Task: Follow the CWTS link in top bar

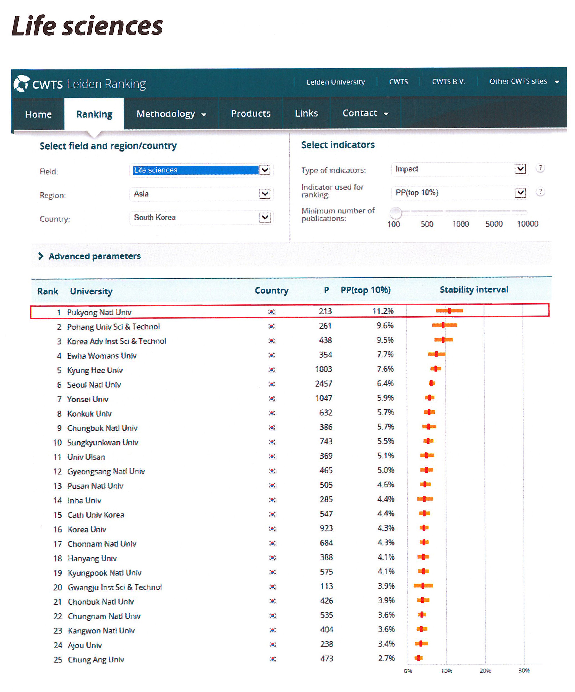Action: [398, 82]
